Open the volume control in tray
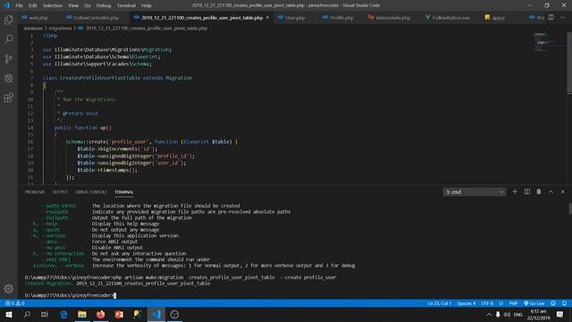 click(507, 314)
